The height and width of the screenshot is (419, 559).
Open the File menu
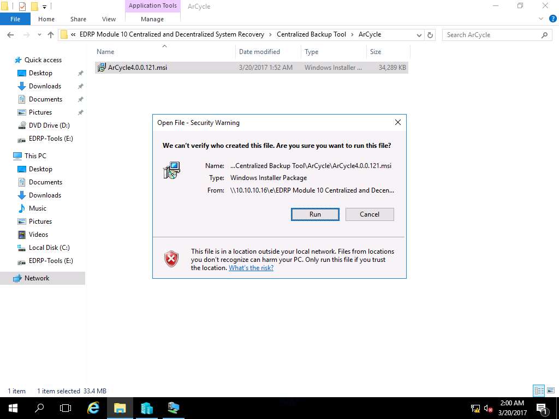tap(15, 19)
